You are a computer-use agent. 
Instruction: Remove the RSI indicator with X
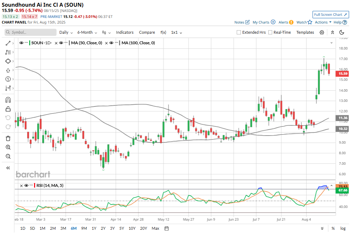click(x=21, y=185)
